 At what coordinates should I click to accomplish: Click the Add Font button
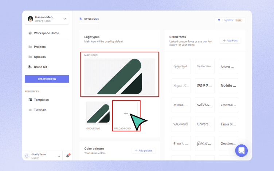point(230,41)
